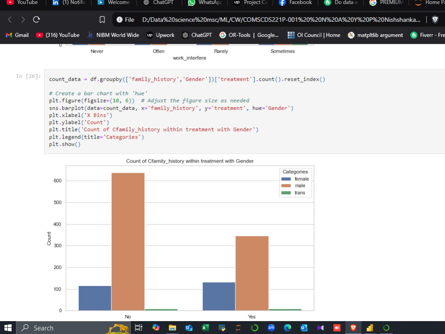The height and width of the screenshot is (334, 445).
Task: Click the In [26] cell prompt
Action: click(x=28, y=76)
